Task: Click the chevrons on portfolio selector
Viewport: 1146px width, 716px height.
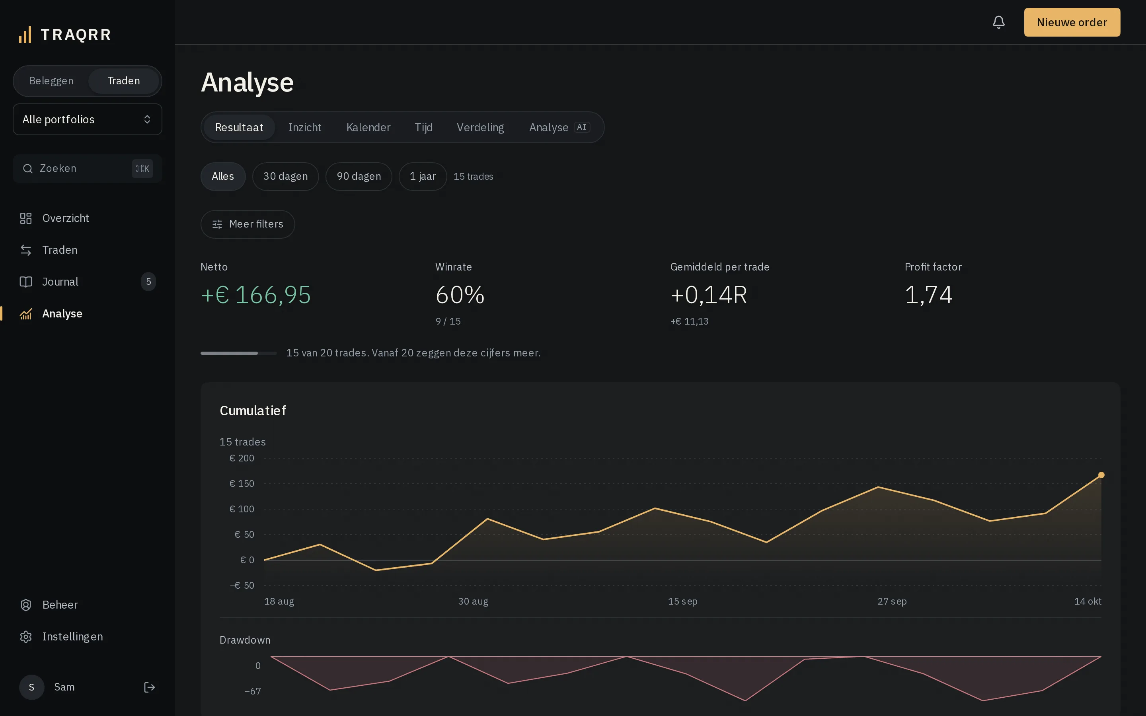Action: point(147,119)
